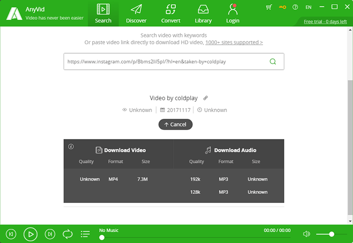This screenshot has width=353, height=243.
Task: Switch to the Discover tab
Action: pos(136,13)
